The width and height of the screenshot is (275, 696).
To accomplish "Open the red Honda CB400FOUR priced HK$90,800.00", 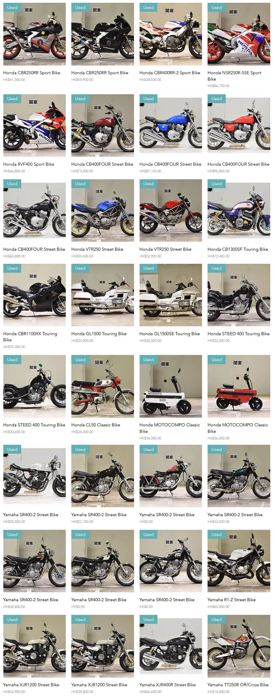I will tap(239, 125).
